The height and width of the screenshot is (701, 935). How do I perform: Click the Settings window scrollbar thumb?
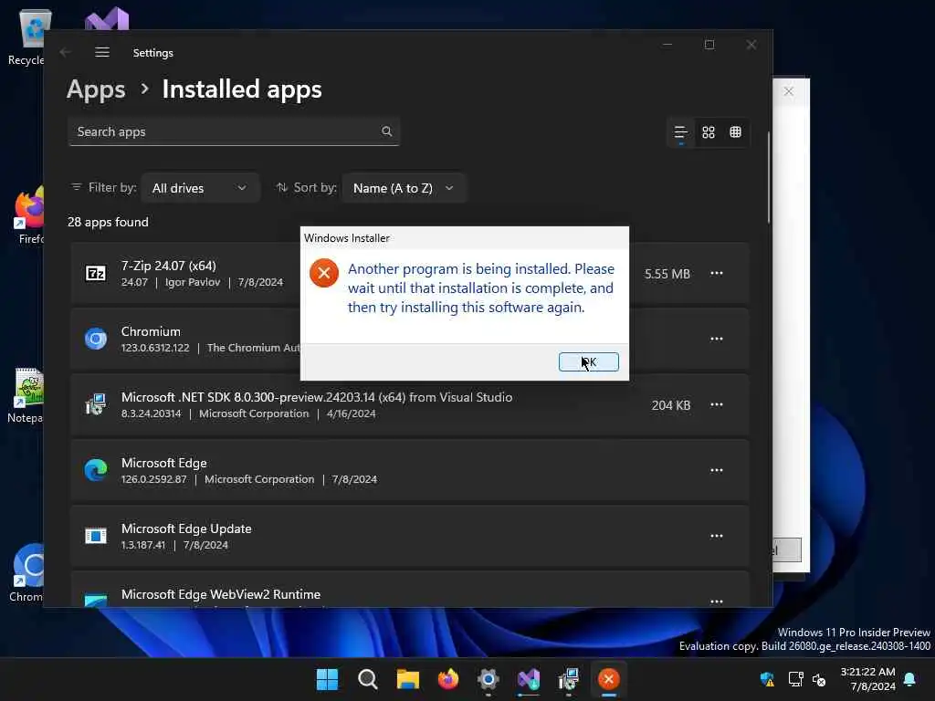768,178
